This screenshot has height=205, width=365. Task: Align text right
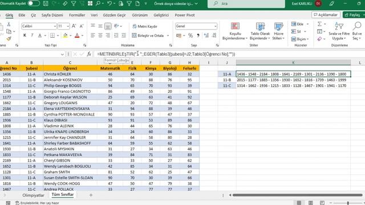108,35
